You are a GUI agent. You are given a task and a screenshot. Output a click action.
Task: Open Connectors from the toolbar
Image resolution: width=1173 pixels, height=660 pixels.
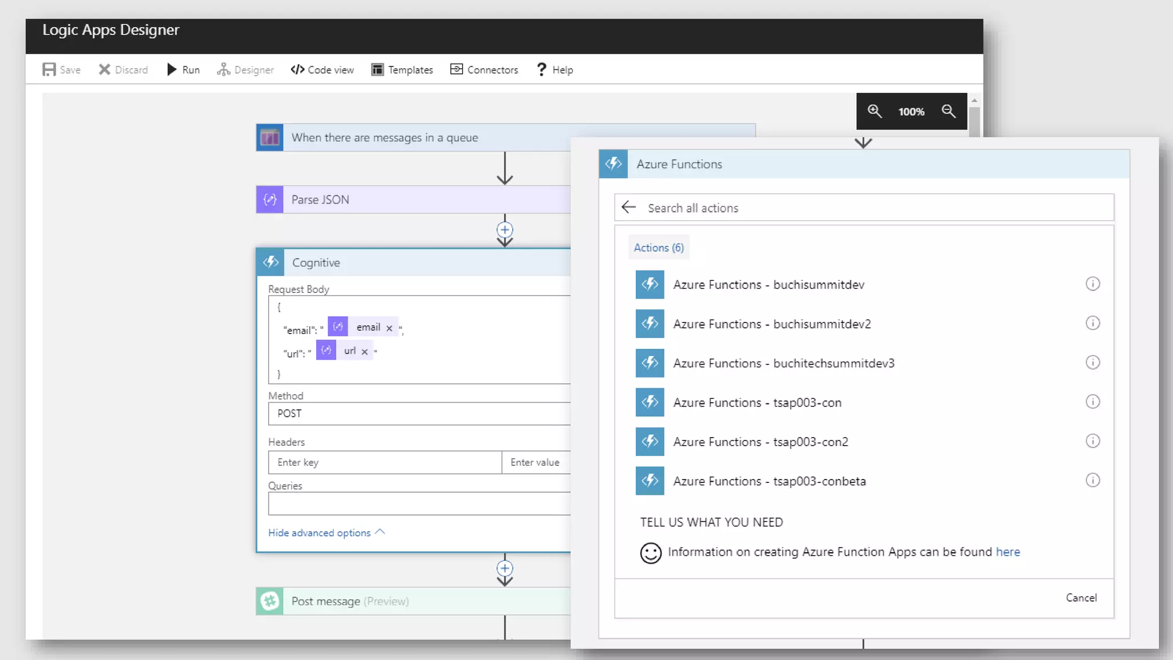(x=484, y=70)
